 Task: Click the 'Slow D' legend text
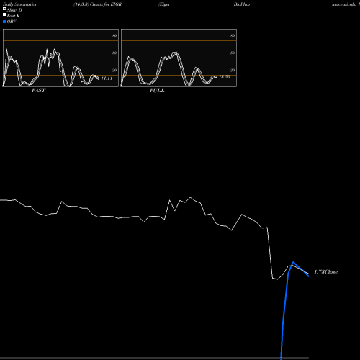(14, 10)
